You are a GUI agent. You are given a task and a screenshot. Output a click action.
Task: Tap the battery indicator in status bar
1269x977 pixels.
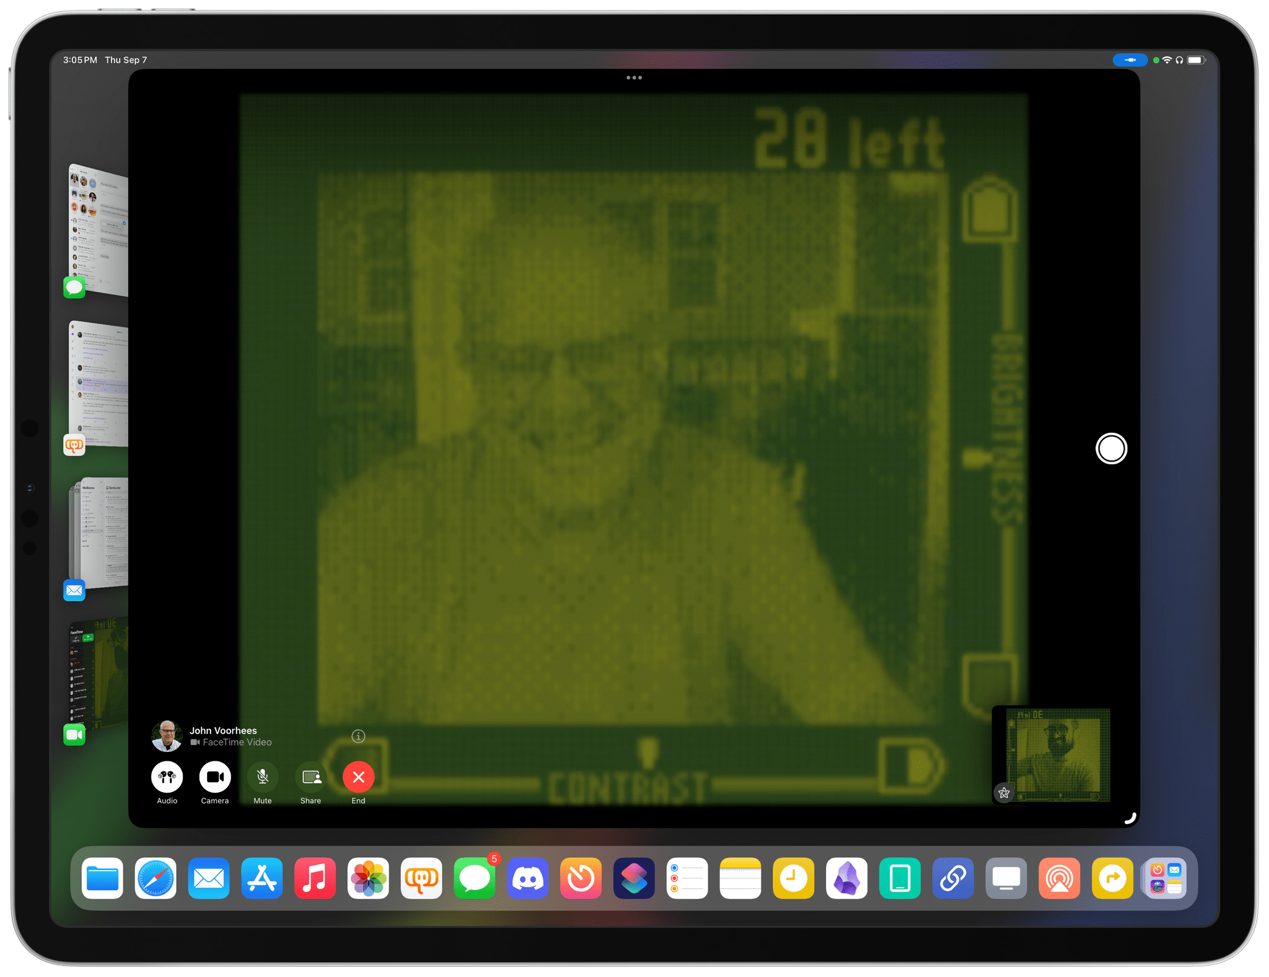pyautogui.click(x=1196, y=60)
